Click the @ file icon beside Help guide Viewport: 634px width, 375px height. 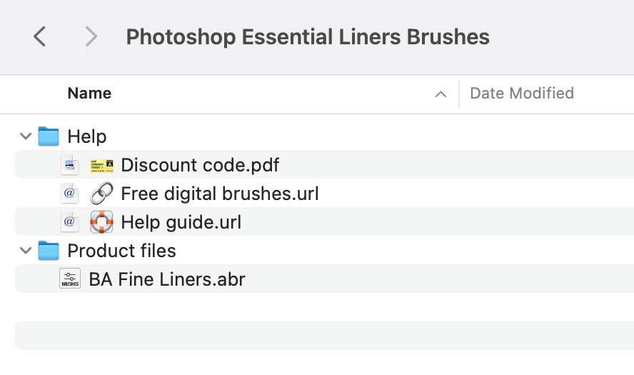69,221
